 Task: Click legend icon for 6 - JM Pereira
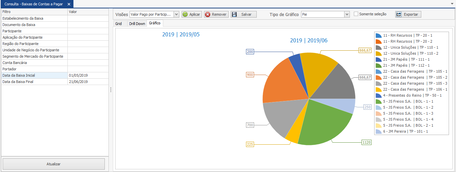coord(378,132)
